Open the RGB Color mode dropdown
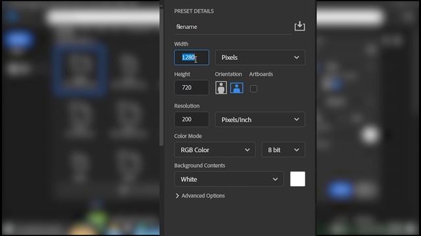This screenshot has width=421, height=236. tap(215, 150)
